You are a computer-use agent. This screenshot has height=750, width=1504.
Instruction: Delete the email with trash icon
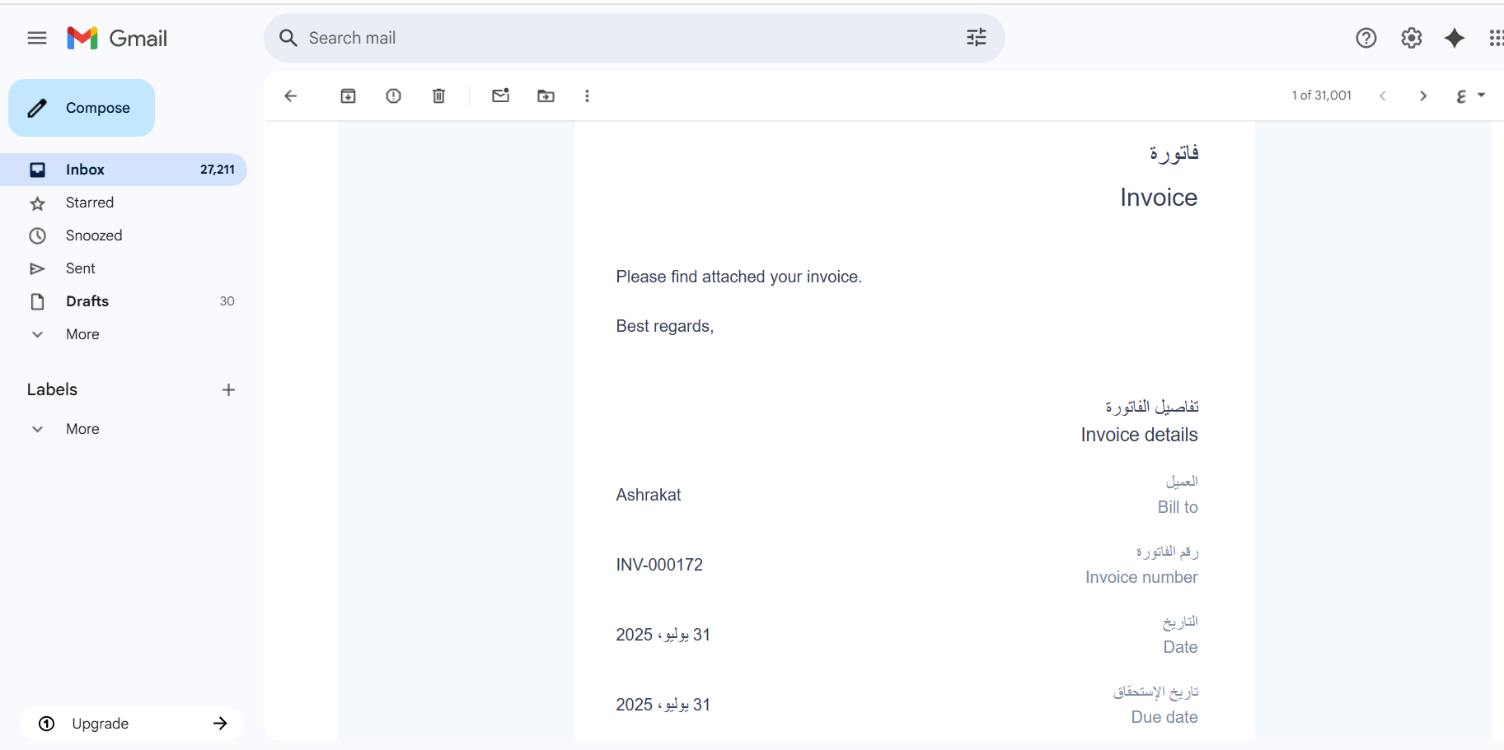tap(438, 96)
